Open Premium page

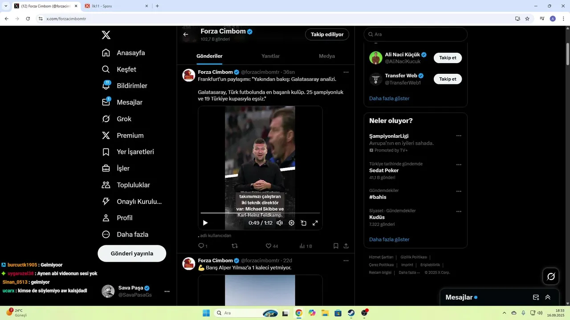pyautogui.click(x=122, y=135)
